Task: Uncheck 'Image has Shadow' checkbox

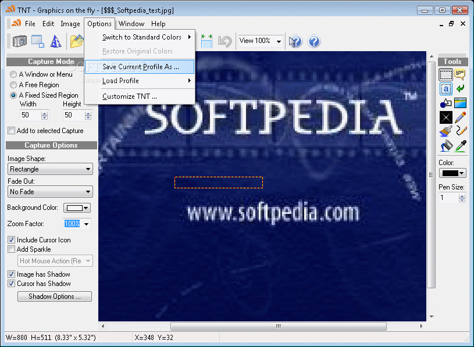Action: pos(11,274)
